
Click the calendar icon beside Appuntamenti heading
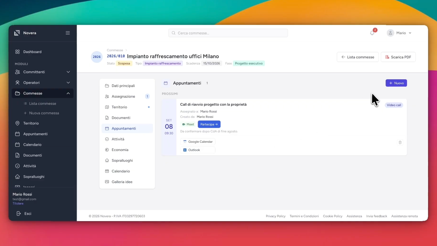(x=166, y=83)
